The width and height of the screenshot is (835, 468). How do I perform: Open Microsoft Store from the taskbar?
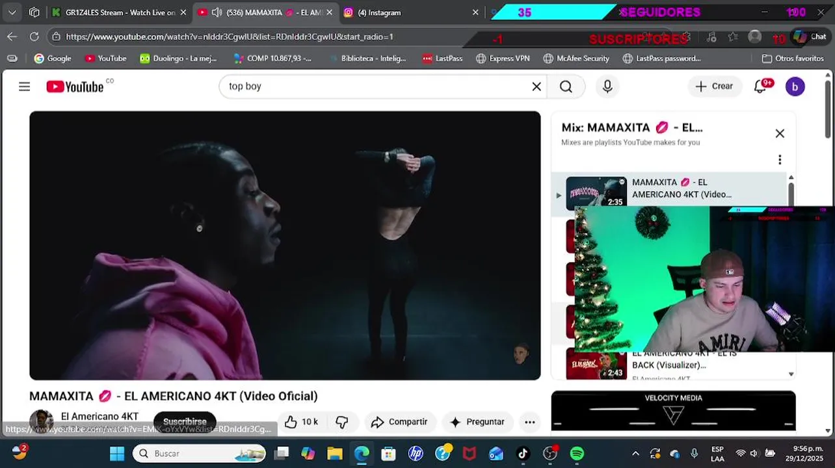(x=388, y=453)
